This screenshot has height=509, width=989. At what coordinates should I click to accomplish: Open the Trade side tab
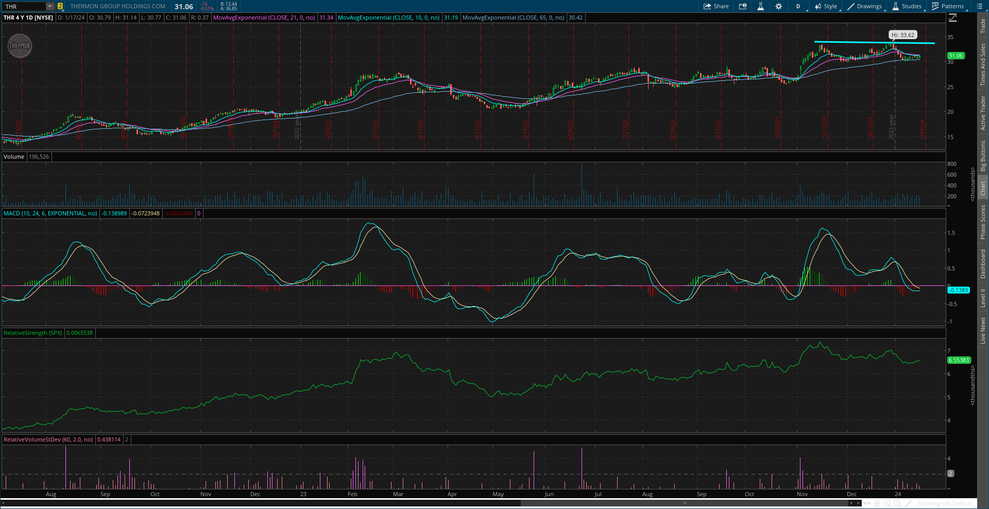(x=983, y=26)
